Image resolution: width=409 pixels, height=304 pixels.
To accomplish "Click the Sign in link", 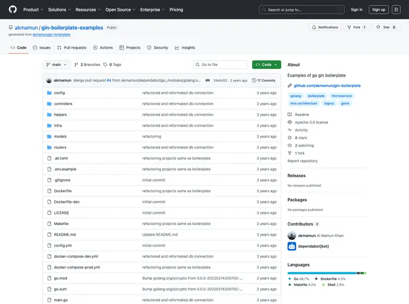I will tap(356, 9).
